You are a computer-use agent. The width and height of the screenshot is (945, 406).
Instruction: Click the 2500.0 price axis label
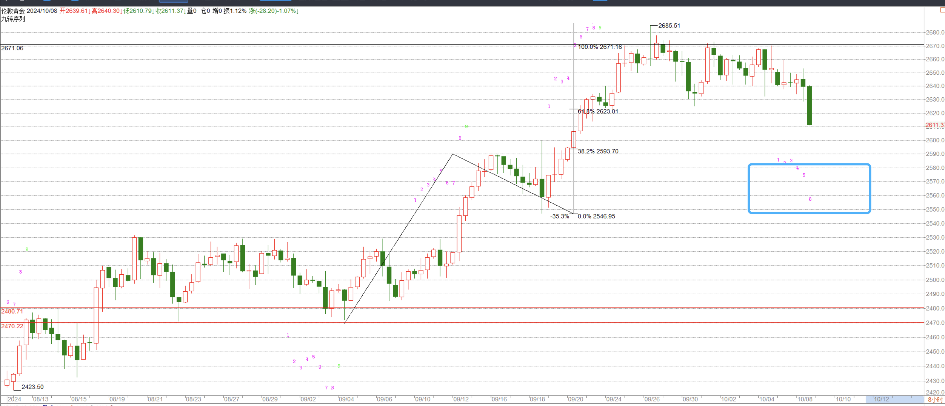pyautogui.click(x=935, y=280)
